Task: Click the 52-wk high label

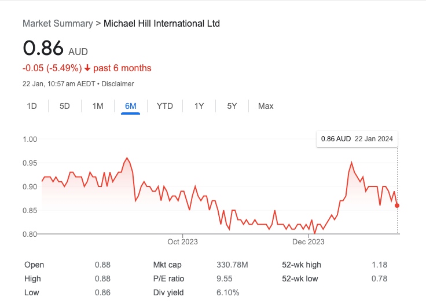Action: click(x=302, y=265)
